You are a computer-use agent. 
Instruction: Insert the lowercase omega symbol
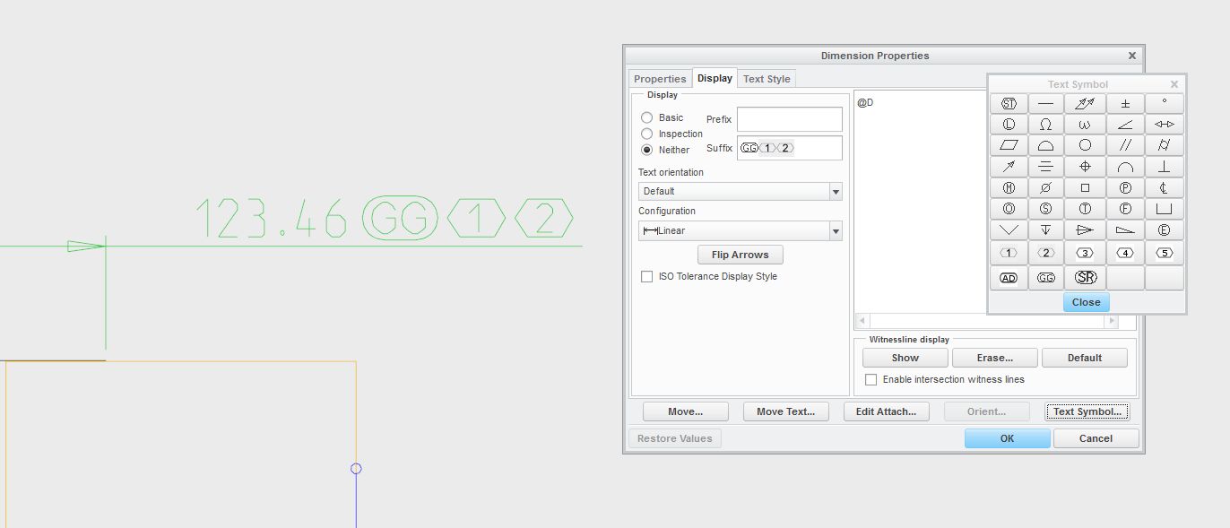(1086, 125)
